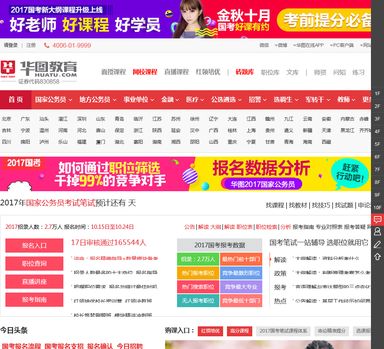Select the 北京 region link
Viewport: 384px width, 349px height.
click(7, 119)
